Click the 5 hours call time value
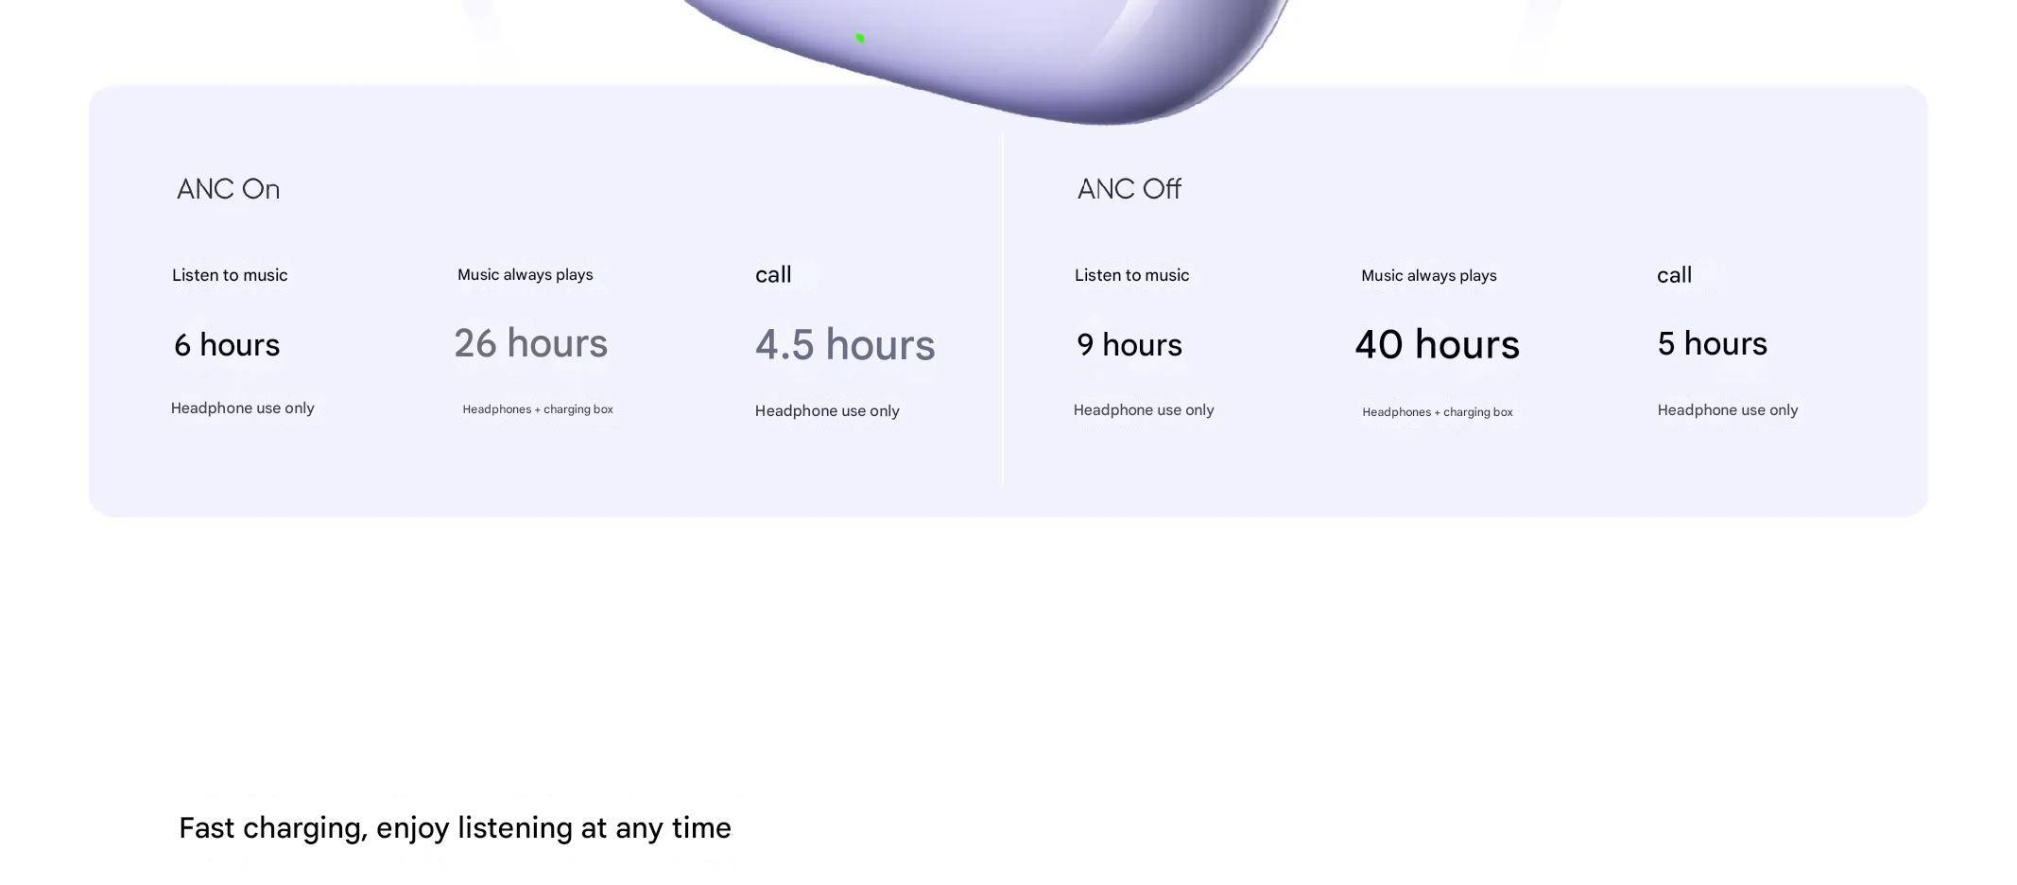The width and height of the screenshot is (2017, 885). click(x=1712, y=344)
